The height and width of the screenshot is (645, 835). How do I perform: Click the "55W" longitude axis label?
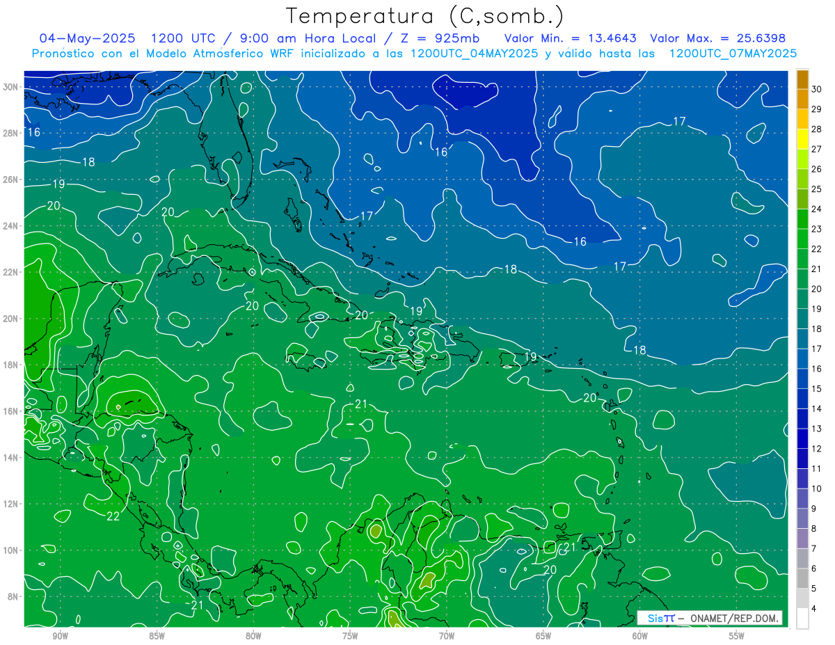point(737,636)
